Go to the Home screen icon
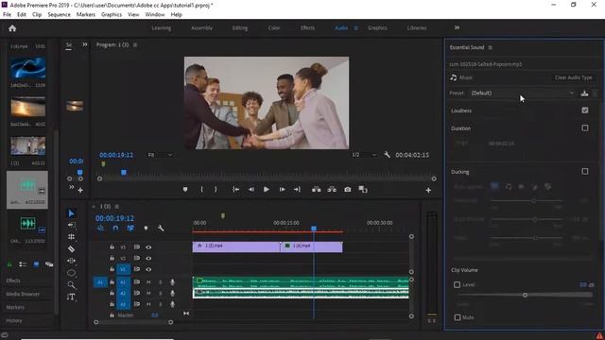The width and height of the screenshot is (605, 340). pos(12,28)
